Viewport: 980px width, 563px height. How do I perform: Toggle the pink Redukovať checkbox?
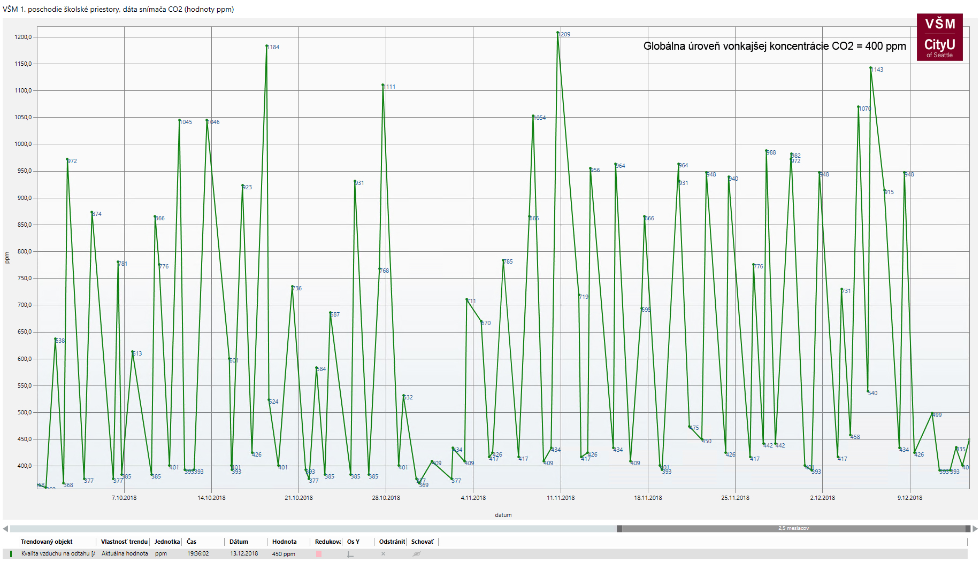tap(319, 554)
